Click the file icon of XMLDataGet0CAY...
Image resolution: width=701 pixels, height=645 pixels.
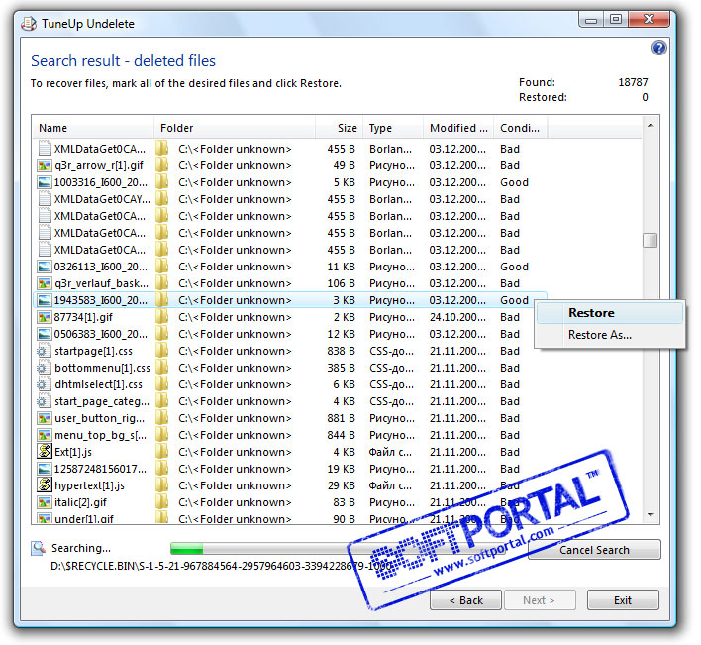click(x=44, y=199)
